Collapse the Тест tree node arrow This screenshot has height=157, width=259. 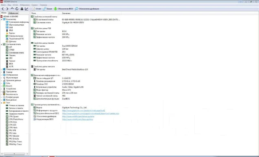[x=2, y=103]
